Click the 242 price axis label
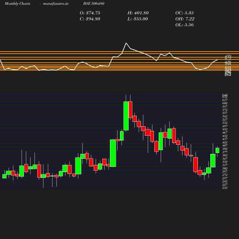The height and width of the screenshot is (239, 239). pyautogui.click(x=225, y=182)
